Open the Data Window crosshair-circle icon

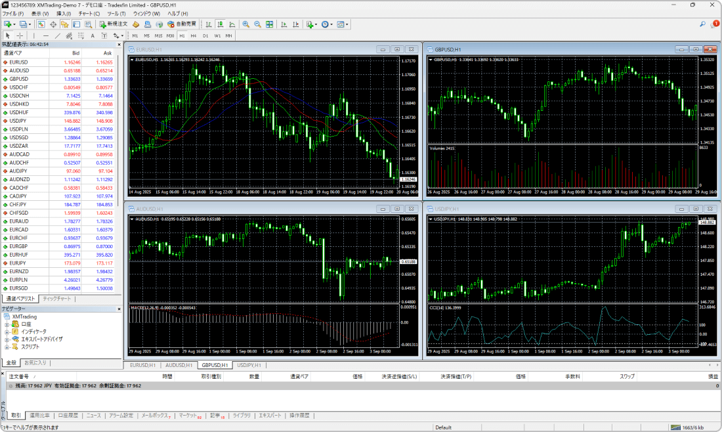[x=53, y=24]
